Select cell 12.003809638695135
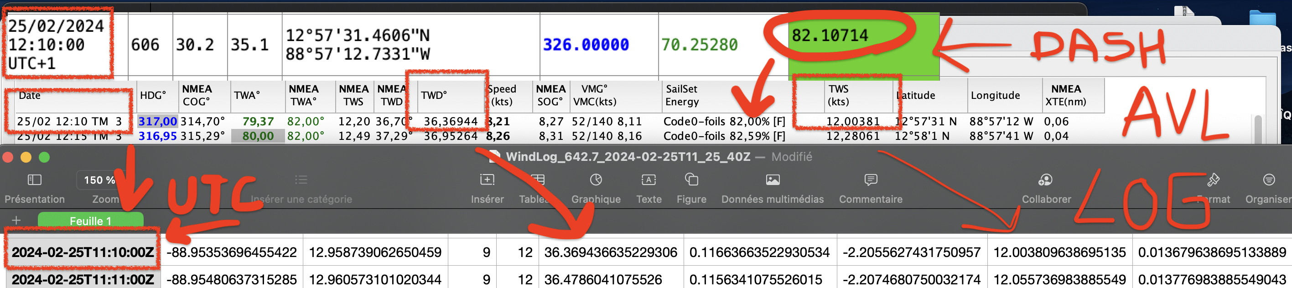Viewport: 1292px width, 288px height. [1060, 252]
